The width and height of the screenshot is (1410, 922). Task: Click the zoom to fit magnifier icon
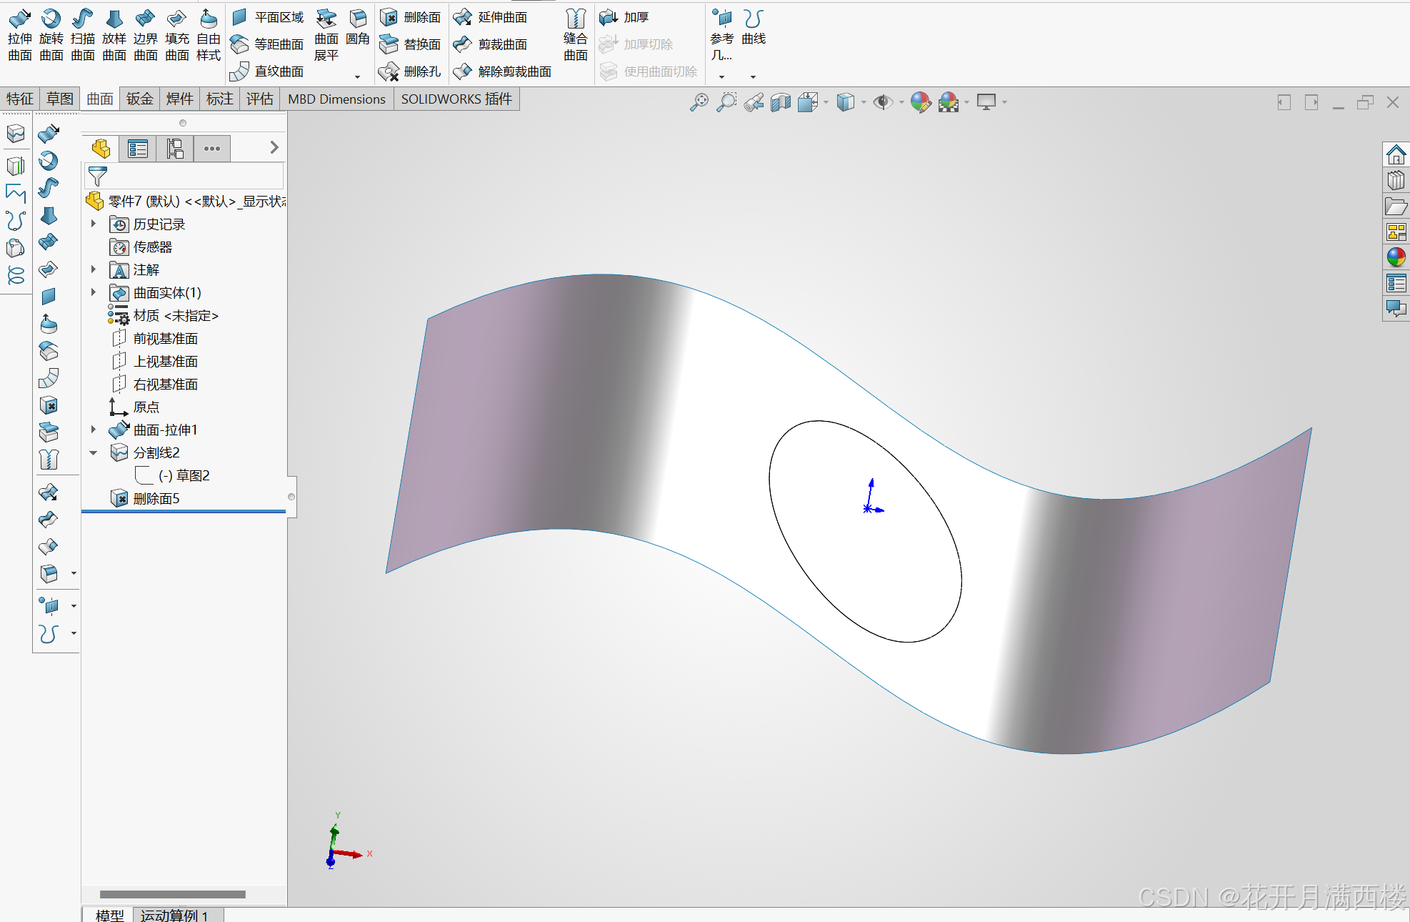click(699, 102)
